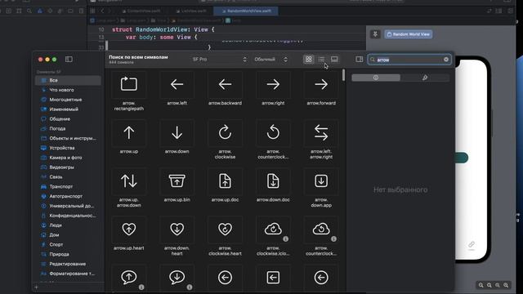
Task: Select the arrow left square symbol
Action: pyautogui.click(x=273, y=278)
